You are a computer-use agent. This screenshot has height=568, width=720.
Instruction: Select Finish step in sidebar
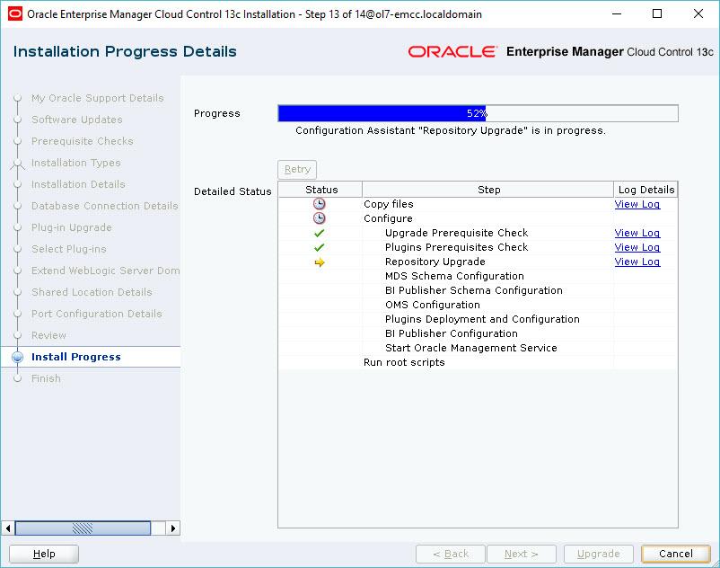[x=46, y=378]
